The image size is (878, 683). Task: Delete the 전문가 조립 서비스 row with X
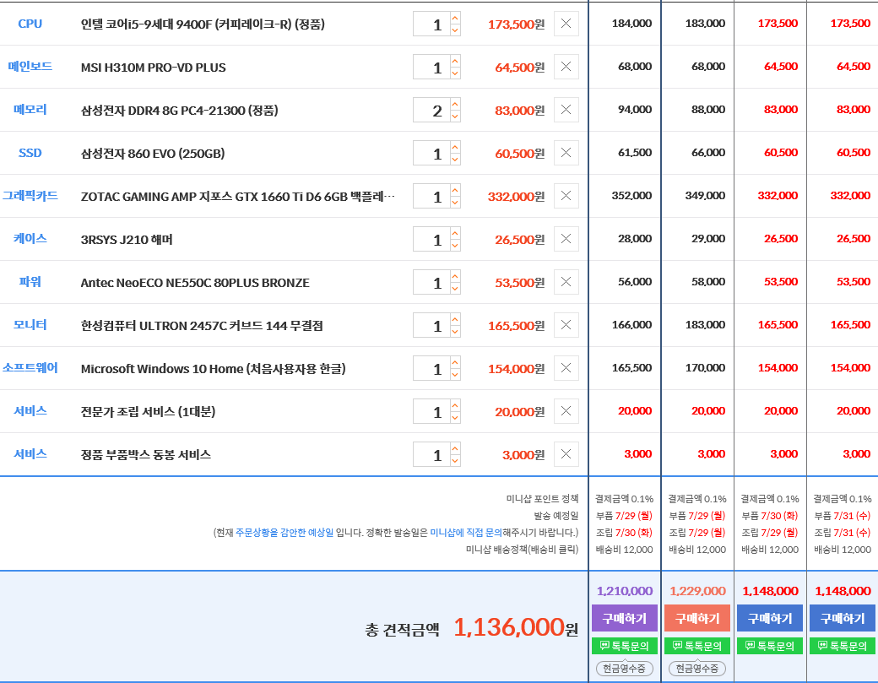(566, 411)
